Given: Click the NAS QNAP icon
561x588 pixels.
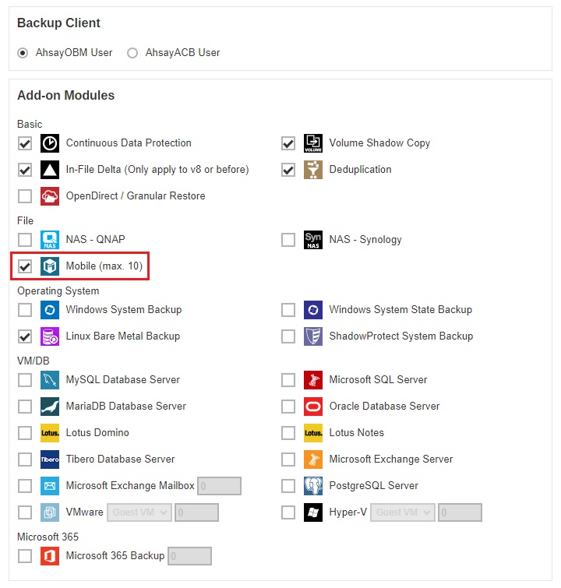Looking at the screenshot, I should [x=50, y=240].
